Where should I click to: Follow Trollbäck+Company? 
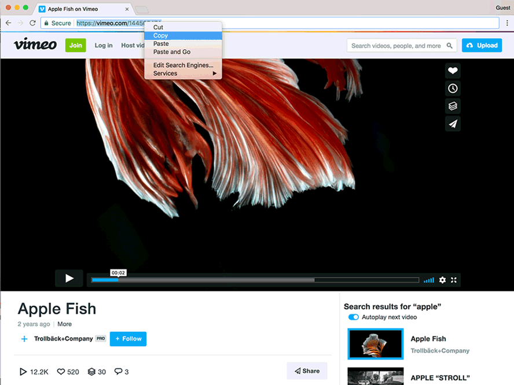coord(128,339)
